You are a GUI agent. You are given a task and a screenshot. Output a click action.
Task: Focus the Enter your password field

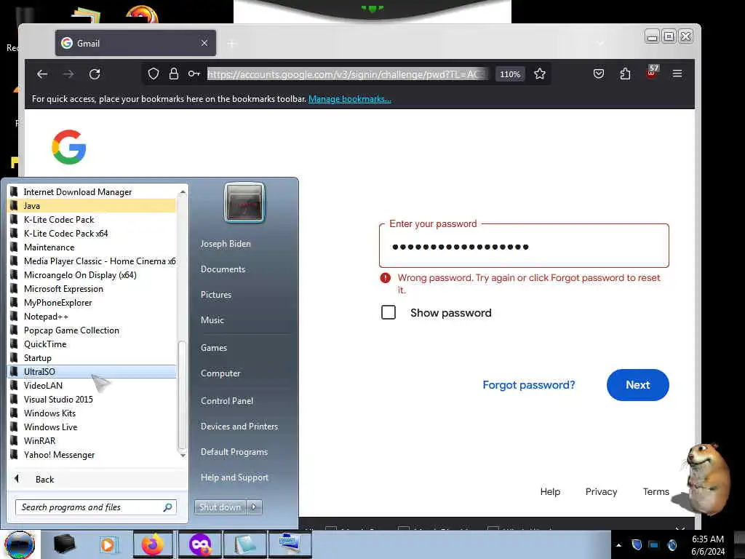pos(524,246)
